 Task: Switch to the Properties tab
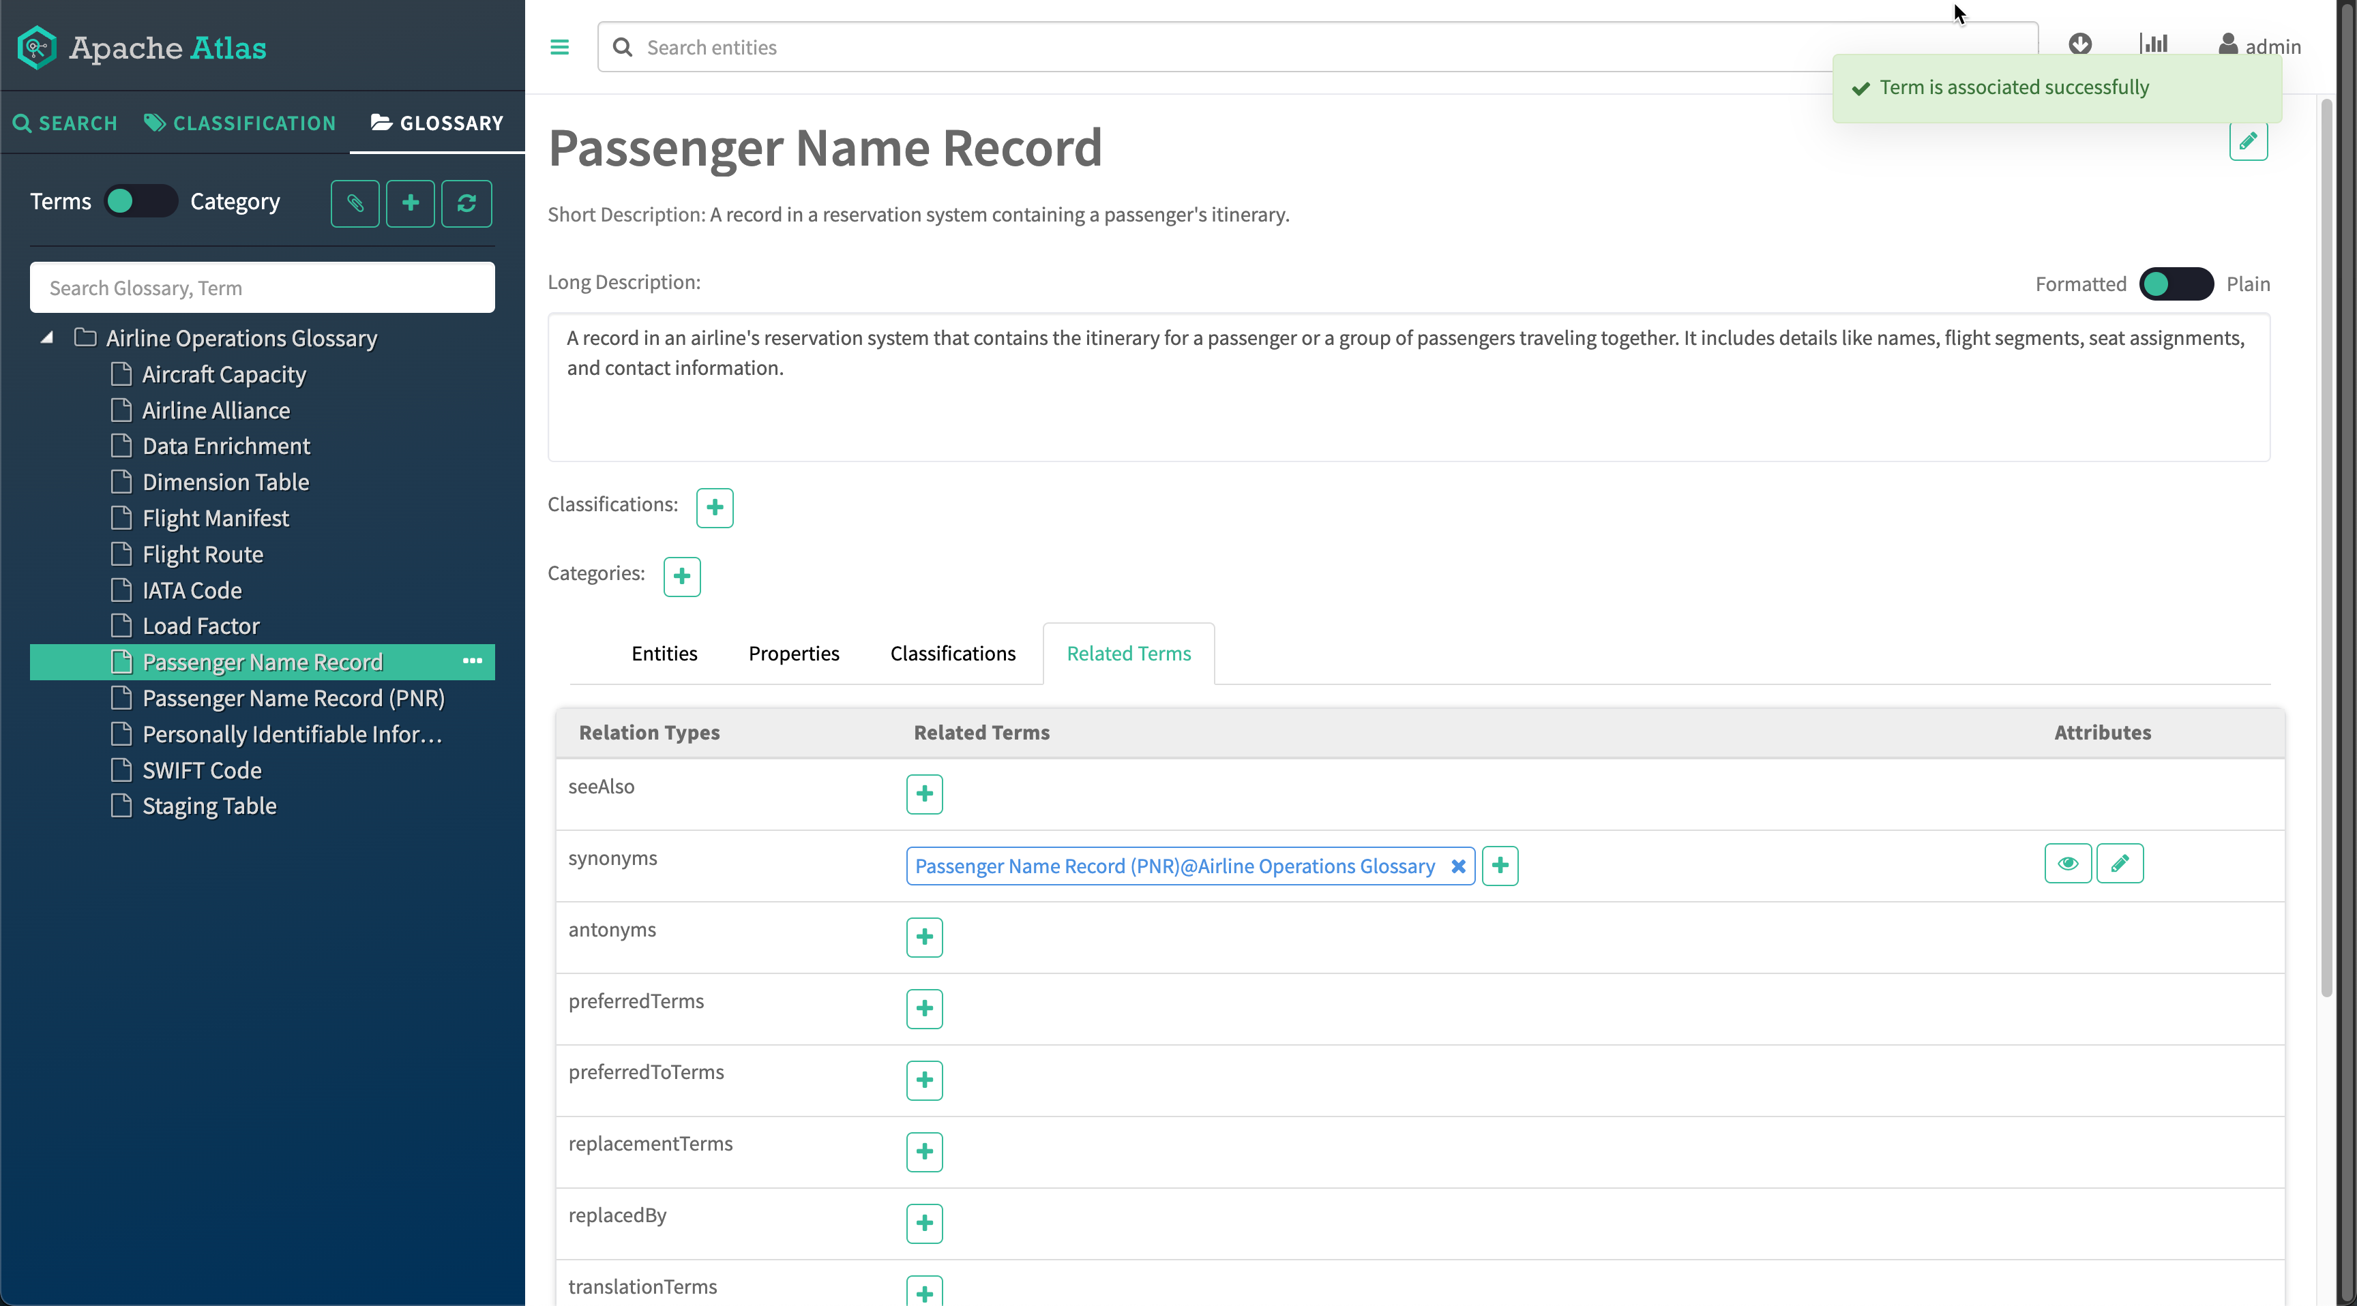pyautogui.click(x=793, y=653)
